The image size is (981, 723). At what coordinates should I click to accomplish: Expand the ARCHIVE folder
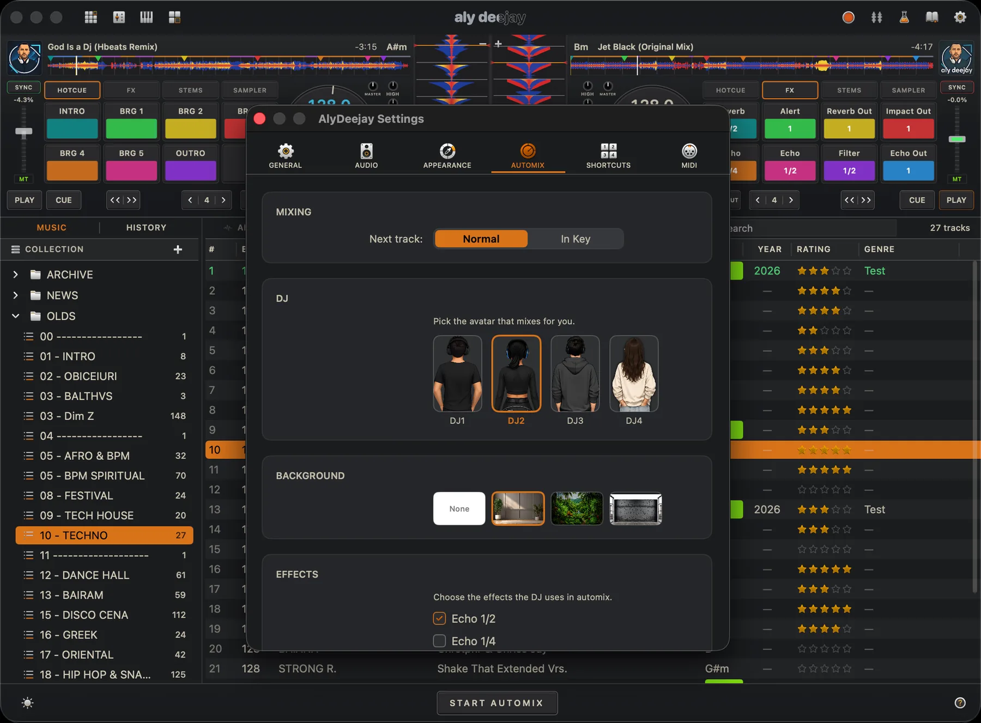tap(15, 275)
